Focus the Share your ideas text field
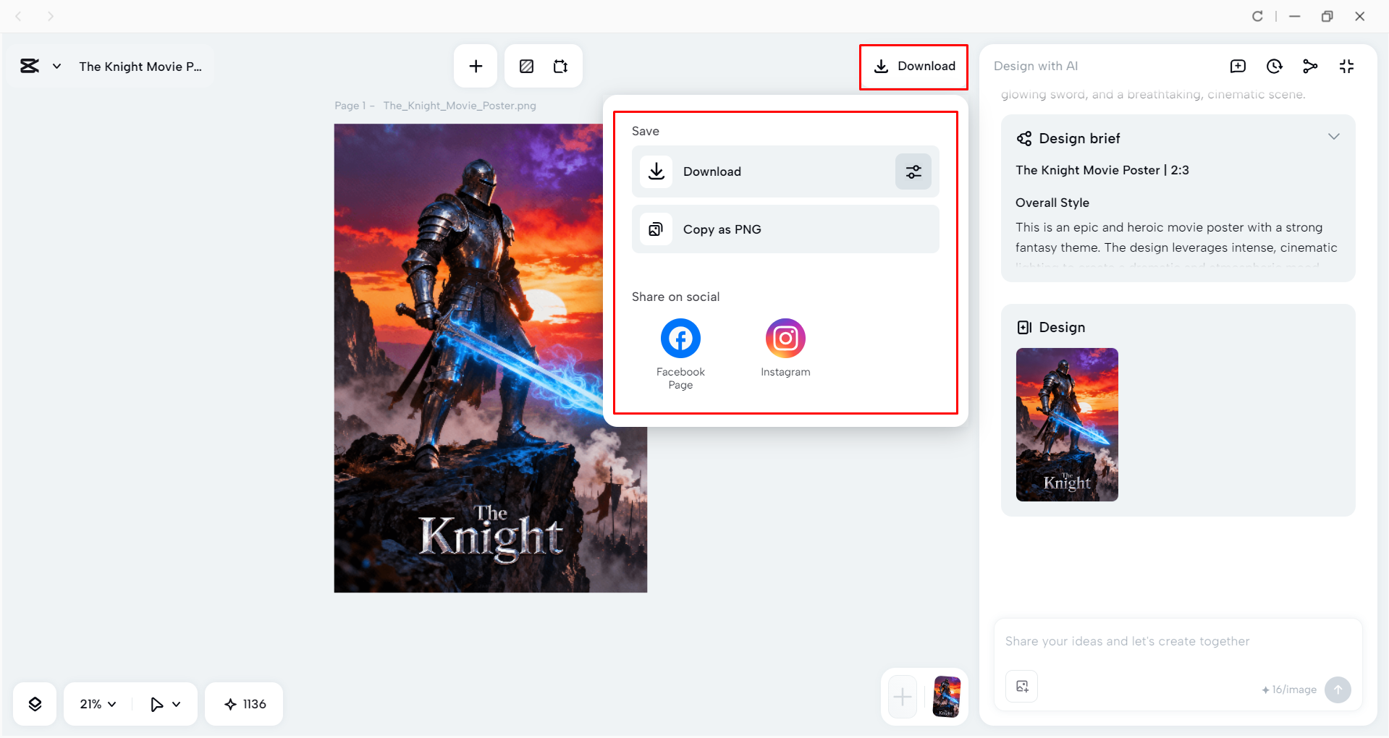Screen dimensions: 1389x738 (x=1178, y=642)
